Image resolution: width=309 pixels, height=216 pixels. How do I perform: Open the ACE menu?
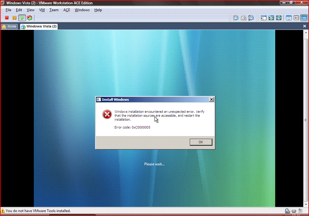pyautogui.click(x=67, y=10)
